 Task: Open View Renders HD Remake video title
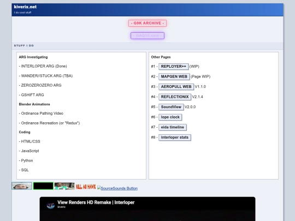click(x=96, y=202)
